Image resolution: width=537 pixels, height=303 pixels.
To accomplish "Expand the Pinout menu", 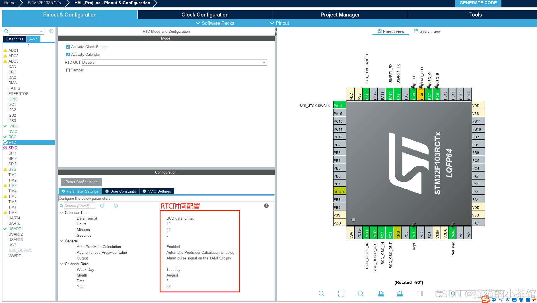I will pos(279,23).
